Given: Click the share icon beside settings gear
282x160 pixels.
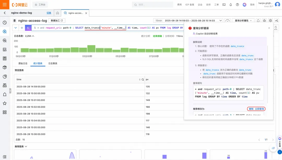Looking at the screenshot, I should pyautogui.click(x=277, y=20).
